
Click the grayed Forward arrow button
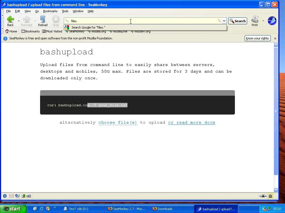click(26, 21)
